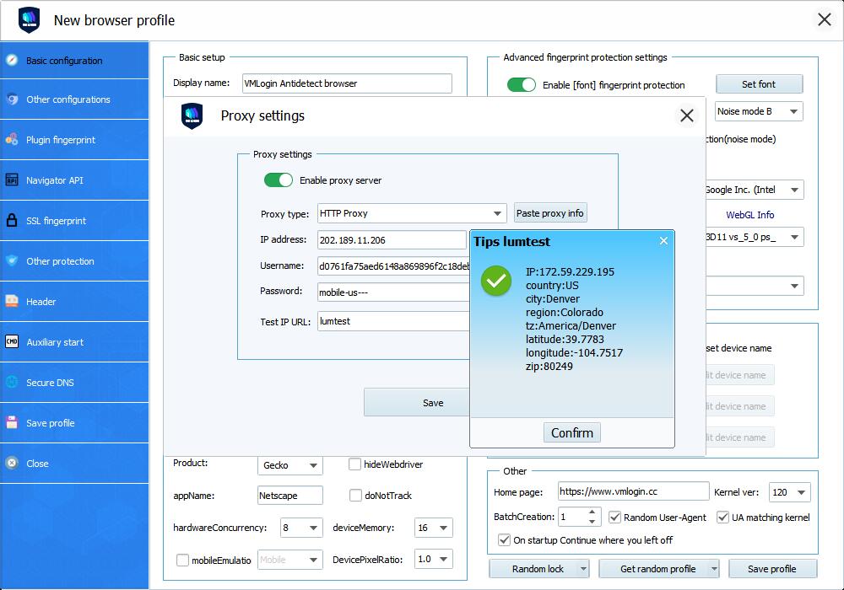Click the Auxiliary start CMD icon
The width and height of the screenshot is (844, 590).
click(12, 341)
